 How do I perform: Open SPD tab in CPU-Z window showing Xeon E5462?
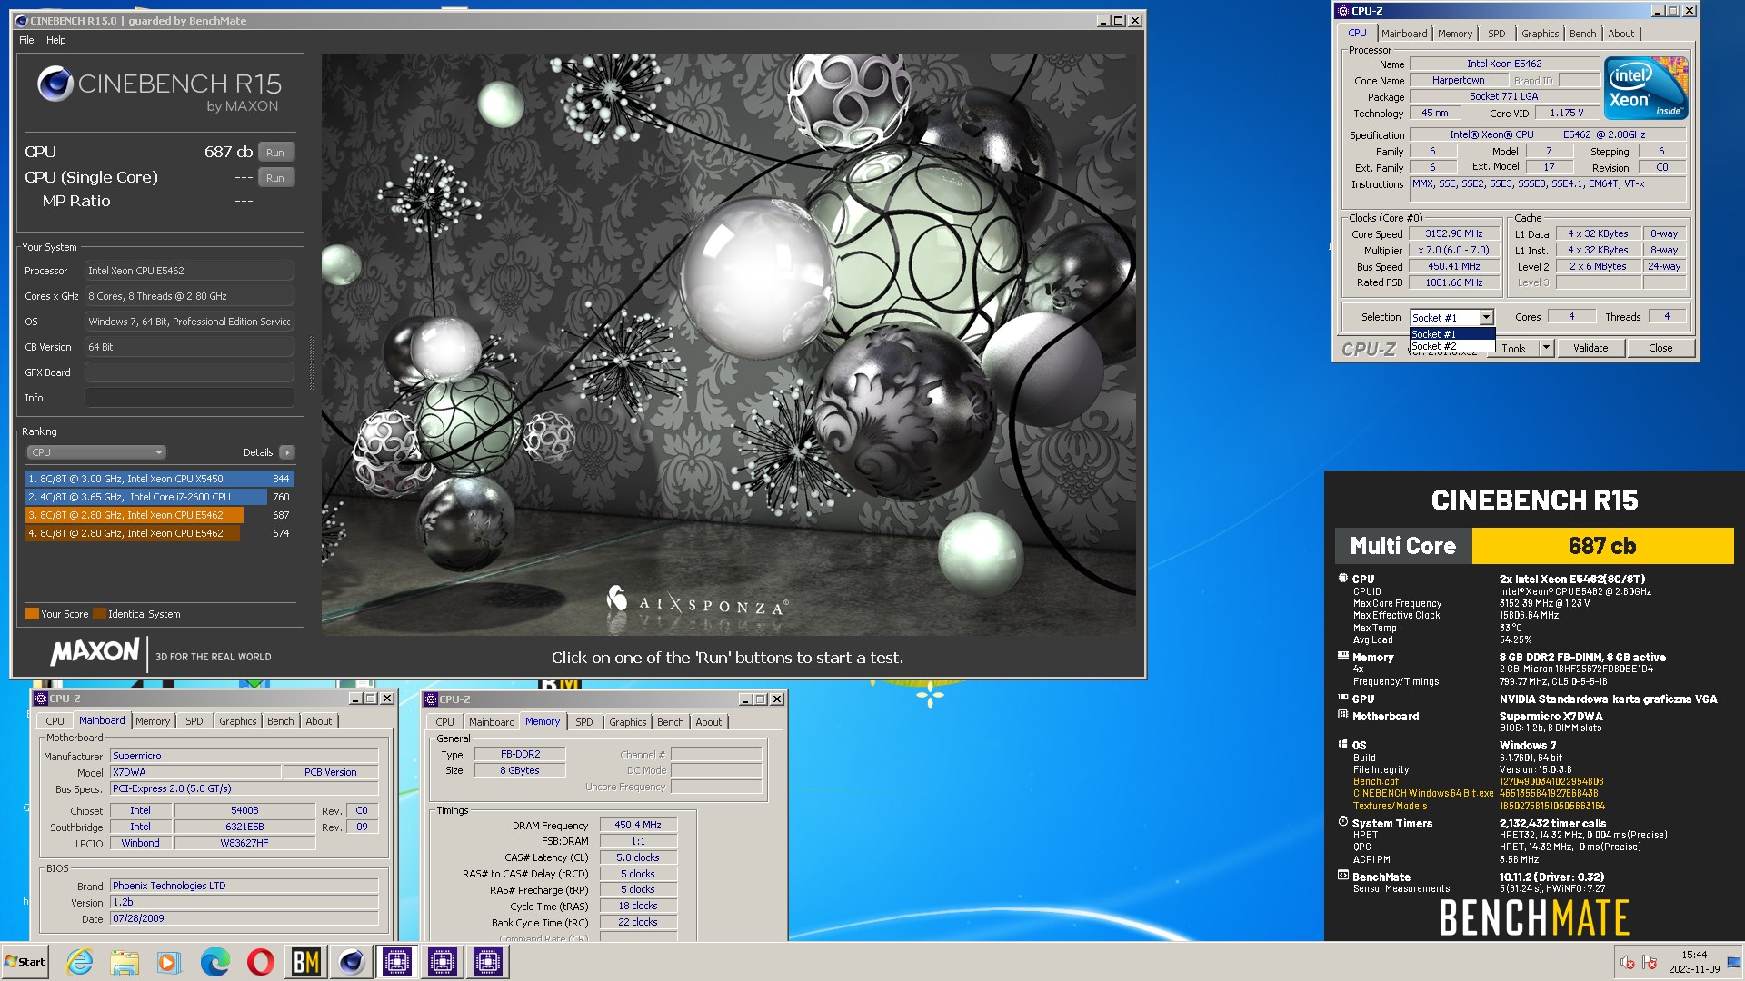click(x=1497, y=34)
